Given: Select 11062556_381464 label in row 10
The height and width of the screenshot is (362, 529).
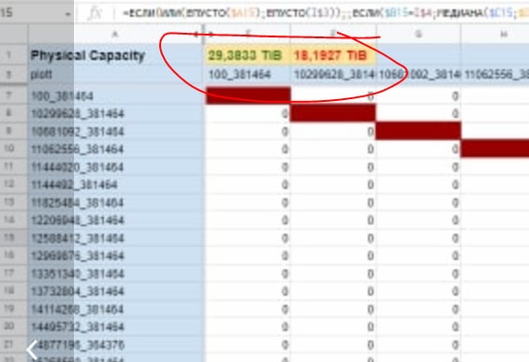Looking at the screenshot, I should (x=116, y=149).
